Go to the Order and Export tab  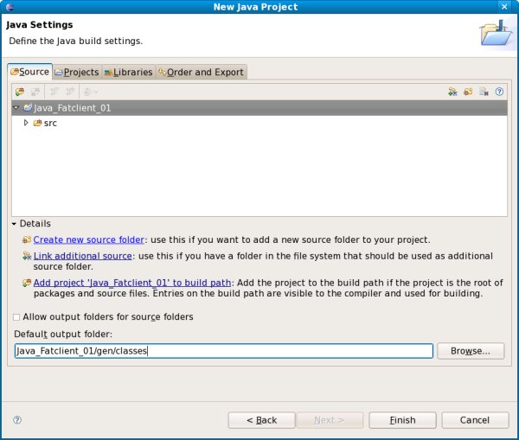tap(201, 72)
